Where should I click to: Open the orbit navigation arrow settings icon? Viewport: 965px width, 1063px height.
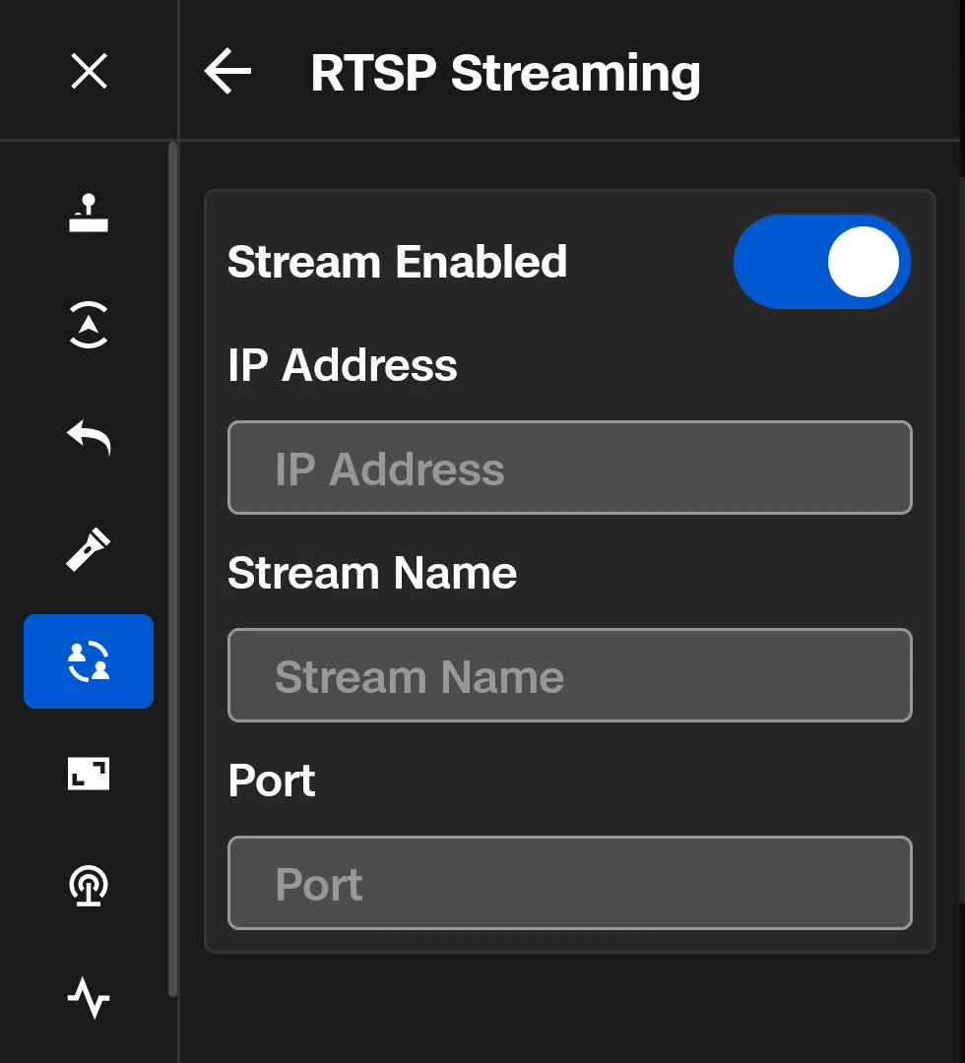(x=89, y=325)
